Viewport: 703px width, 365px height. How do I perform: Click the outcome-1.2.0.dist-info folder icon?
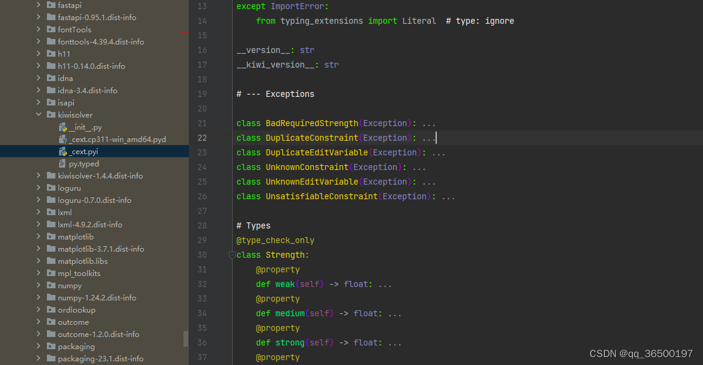51,335
